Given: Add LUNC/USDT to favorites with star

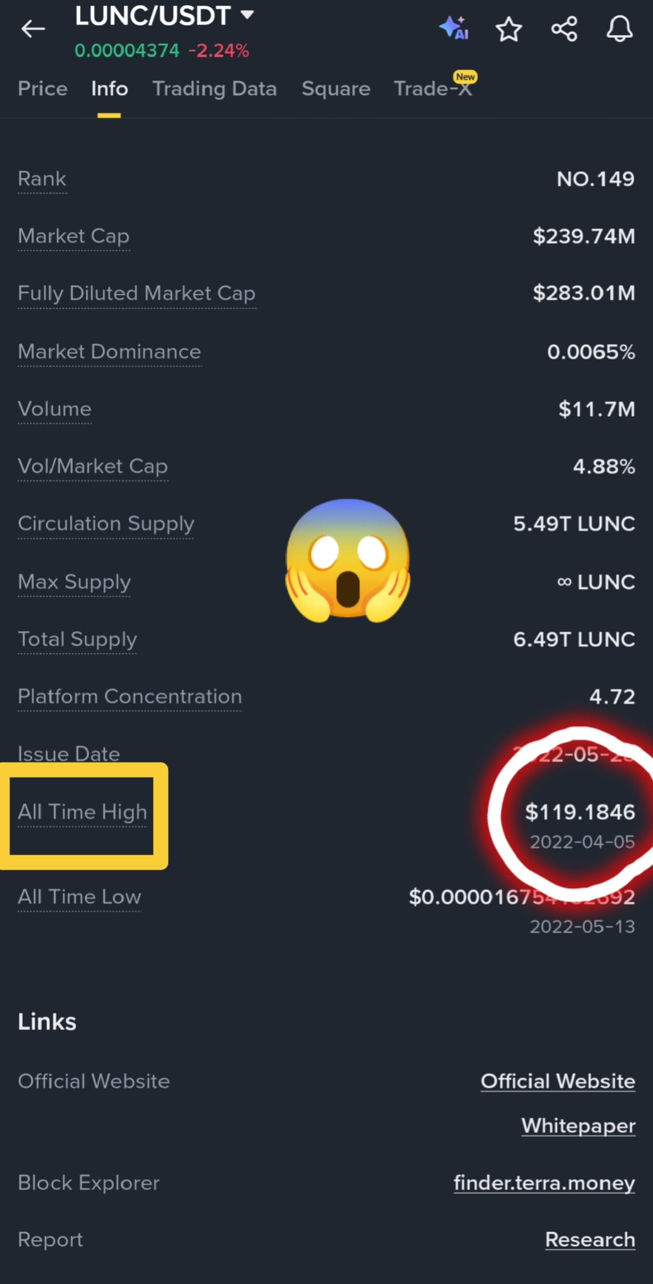Looking at the screenshot, I should click(x=509, y=29).
